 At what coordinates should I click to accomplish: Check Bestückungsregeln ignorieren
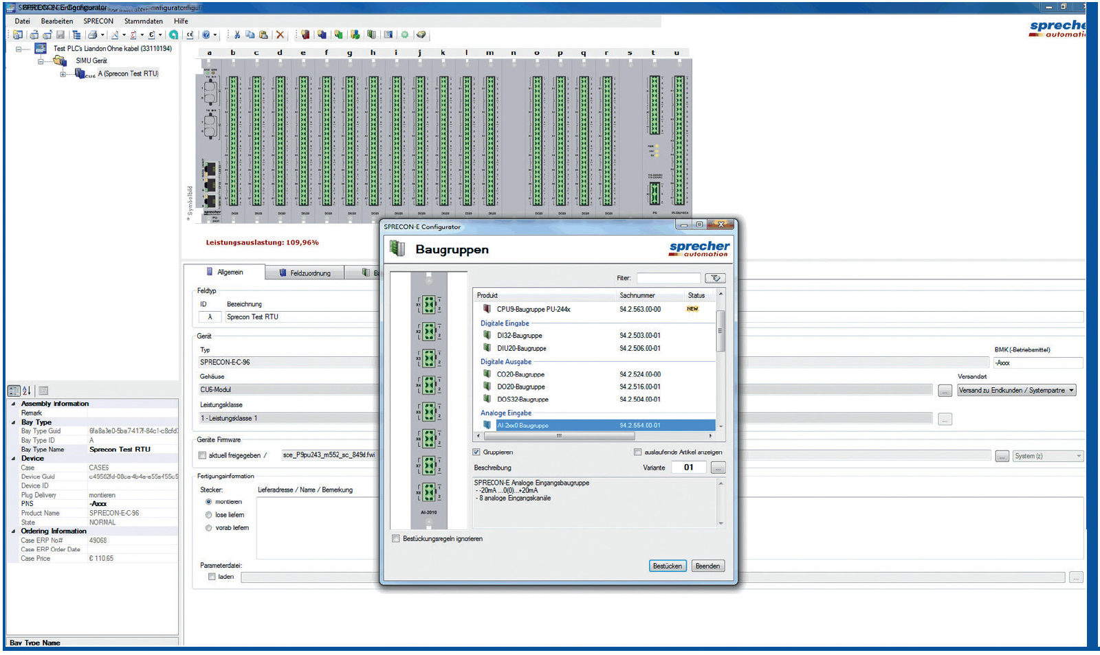pos(395,539)
